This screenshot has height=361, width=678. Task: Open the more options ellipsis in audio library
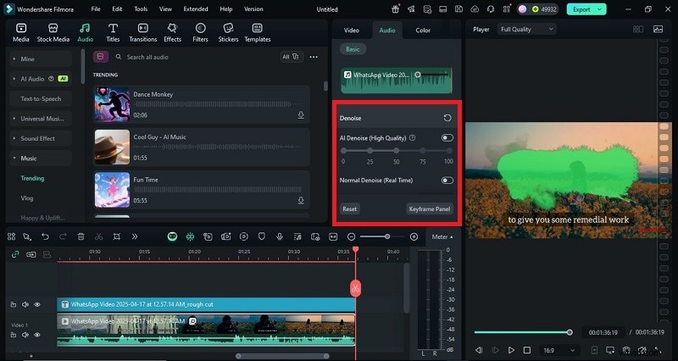[x=314, y=57]
